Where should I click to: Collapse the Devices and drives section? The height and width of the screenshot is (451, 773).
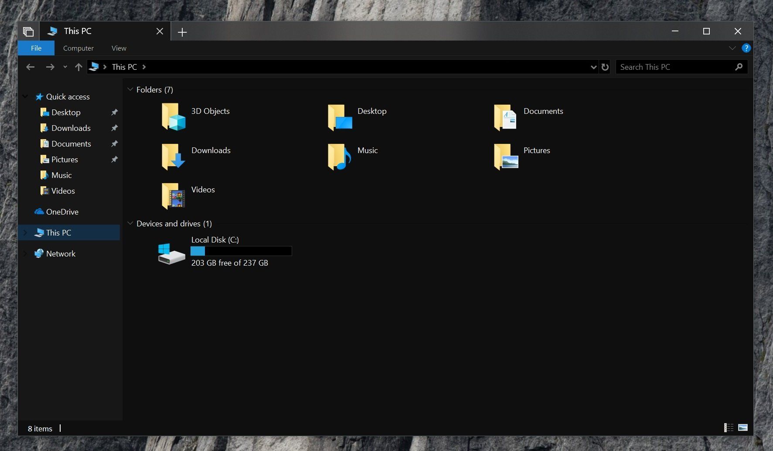(x=130, y=223)
